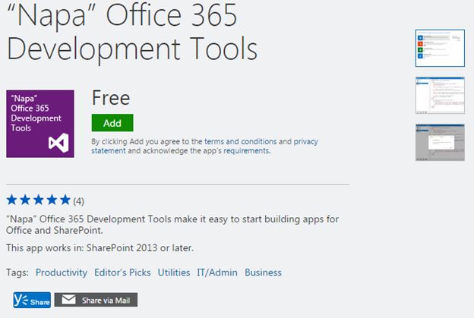474x318 pixels.
Task: Open the terms and conditions link
Action: point(240,141)
